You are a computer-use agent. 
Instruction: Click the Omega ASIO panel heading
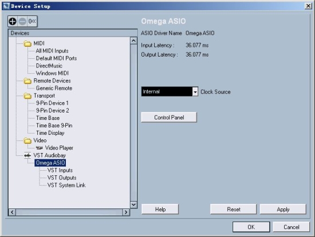163,21
